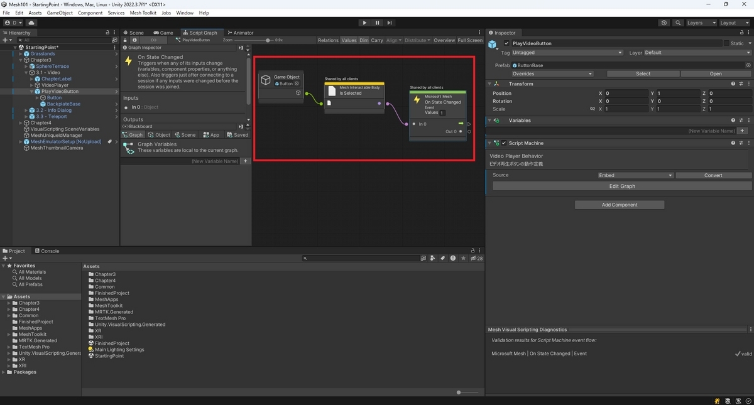Viewport: 754px width, 405px height.
Task: Start Play mode with the Play button
Action: [x=364, y=23]
